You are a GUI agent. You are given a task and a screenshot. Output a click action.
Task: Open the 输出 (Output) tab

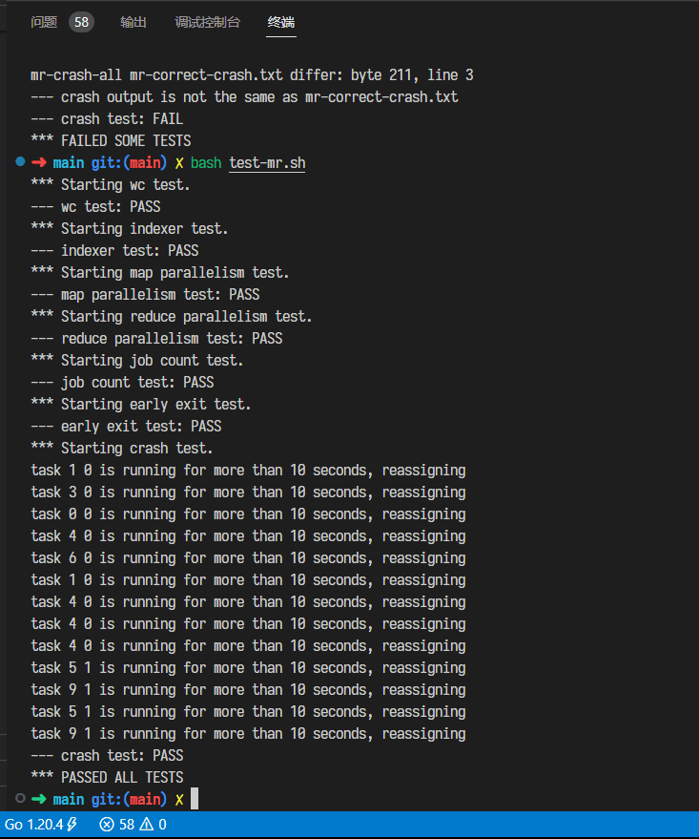pos(134,22)
